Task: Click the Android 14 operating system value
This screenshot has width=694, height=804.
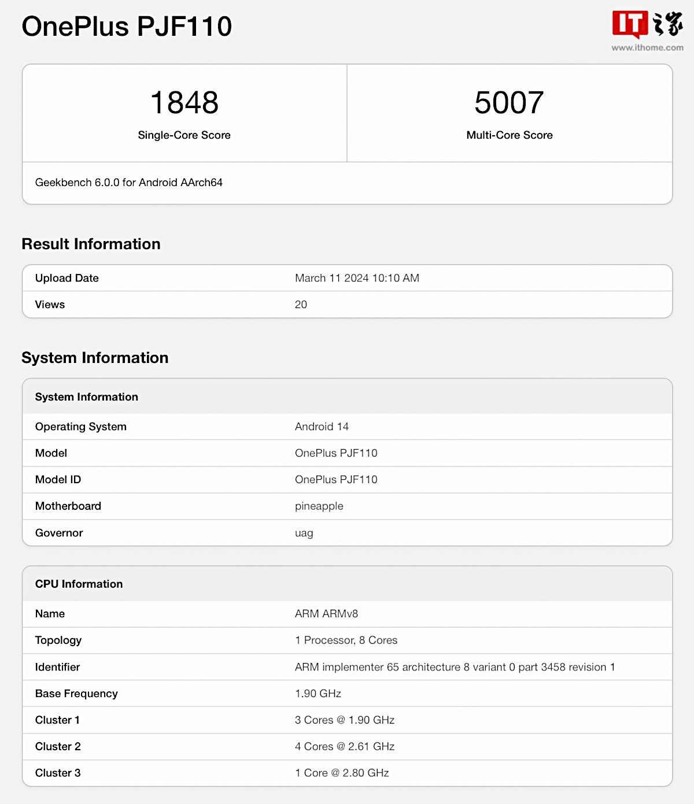Action: click(322, 427)
